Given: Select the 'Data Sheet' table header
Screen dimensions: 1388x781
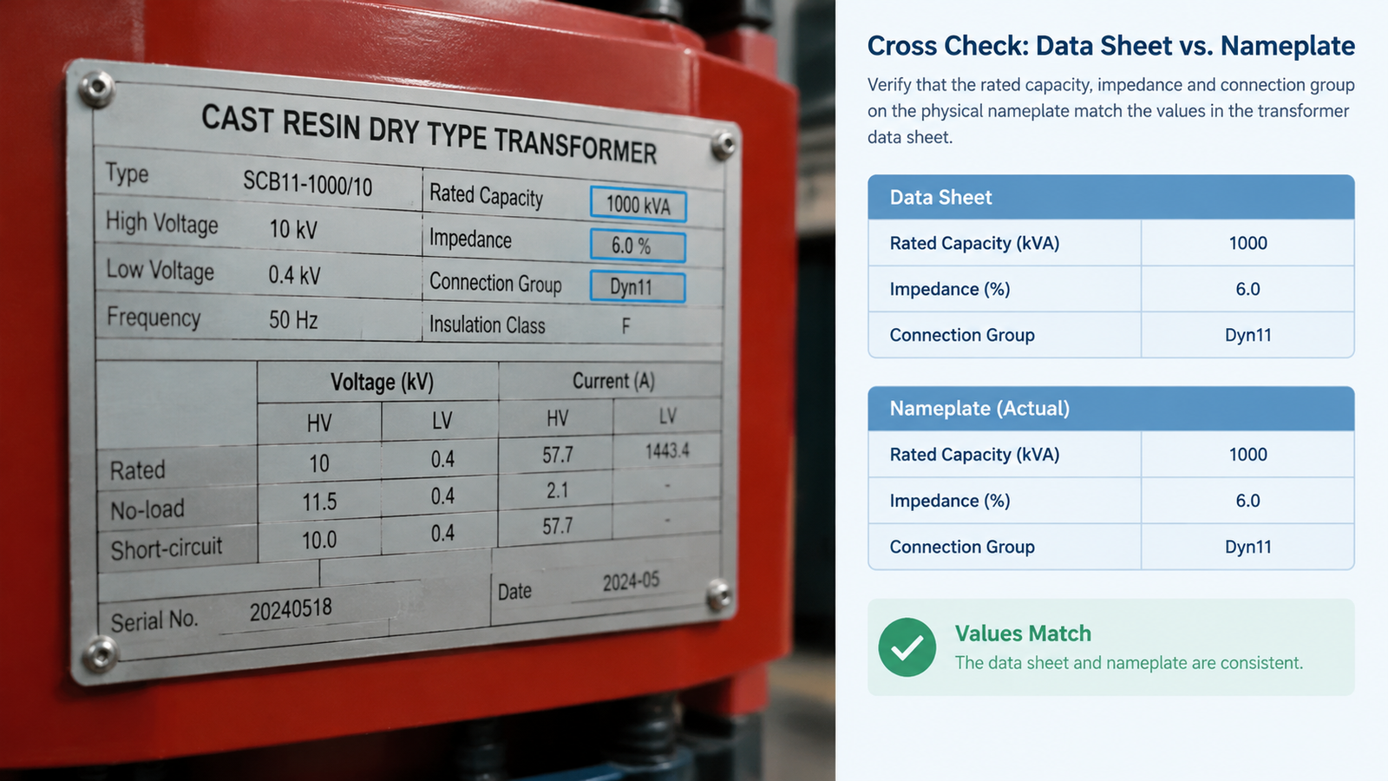Looking at the screenshot, I should coord(1111,197).
